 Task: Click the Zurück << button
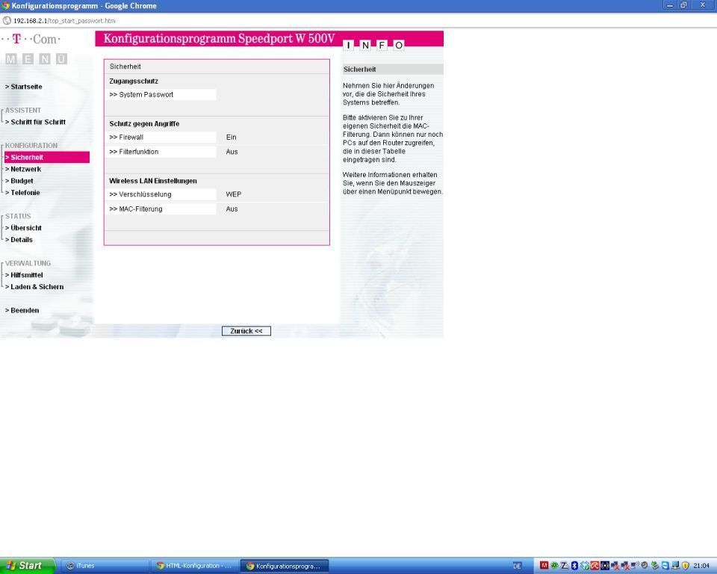246,331
